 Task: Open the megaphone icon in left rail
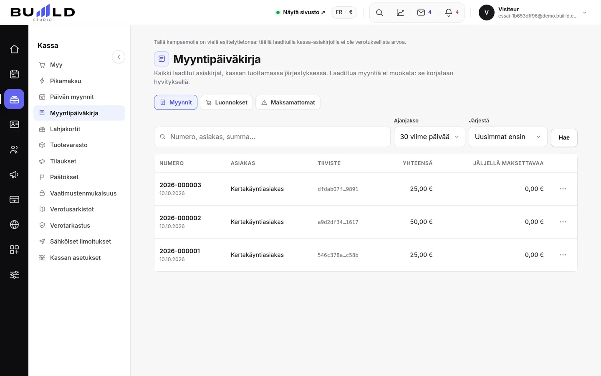coord(14,174)
